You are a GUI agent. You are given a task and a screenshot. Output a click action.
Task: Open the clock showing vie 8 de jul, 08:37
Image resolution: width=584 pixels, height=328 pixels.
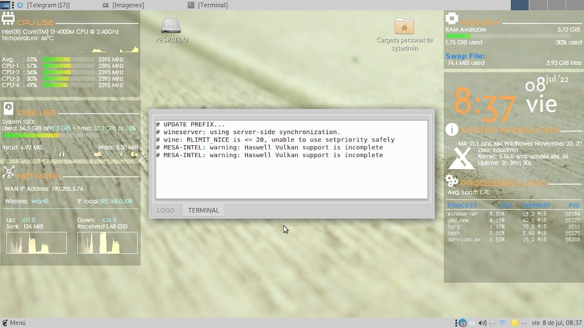pos(557,323)
